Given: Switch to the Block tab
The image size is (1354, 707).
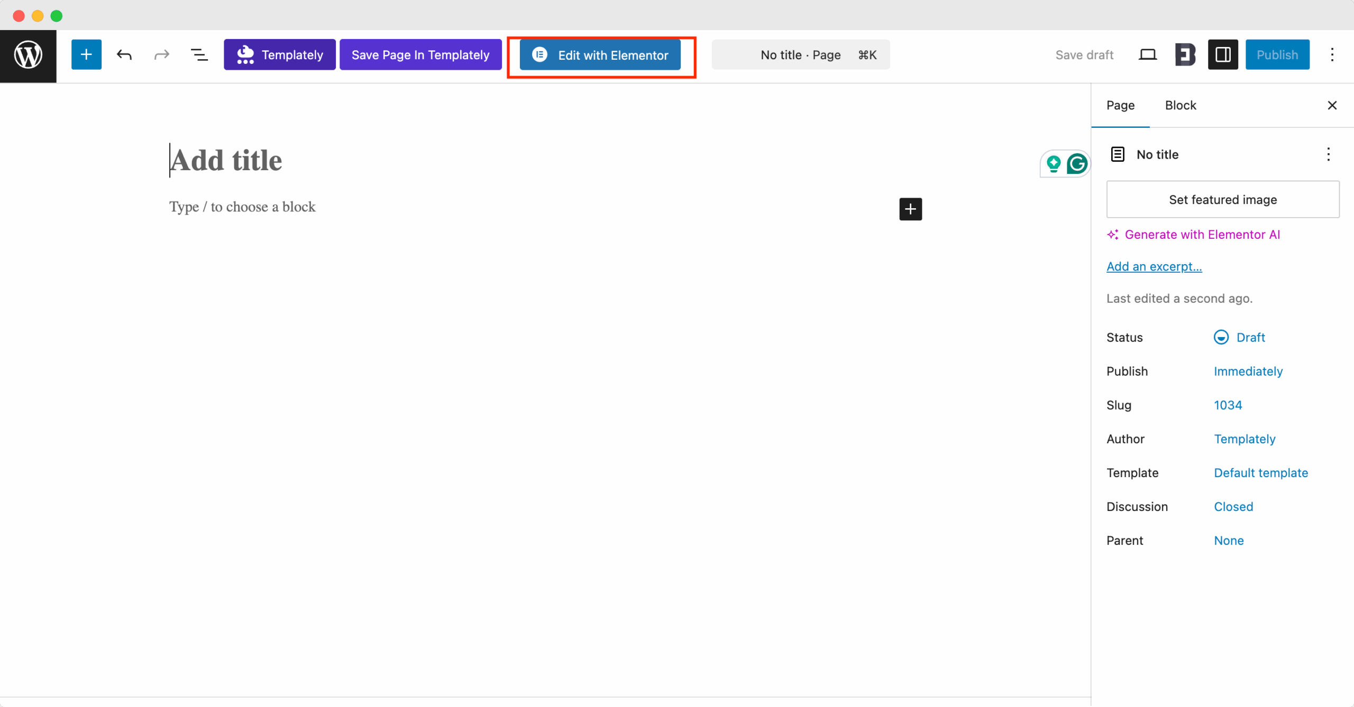Looking at the screenshot, I should 1181,105.
